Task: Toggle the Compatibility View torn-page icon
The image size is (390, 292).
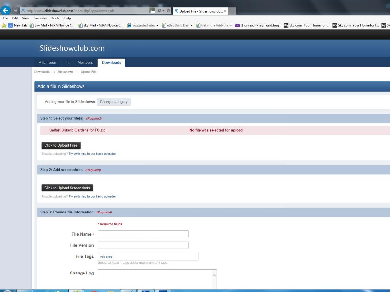Action: pyautogui.click(x=152, y=11)
